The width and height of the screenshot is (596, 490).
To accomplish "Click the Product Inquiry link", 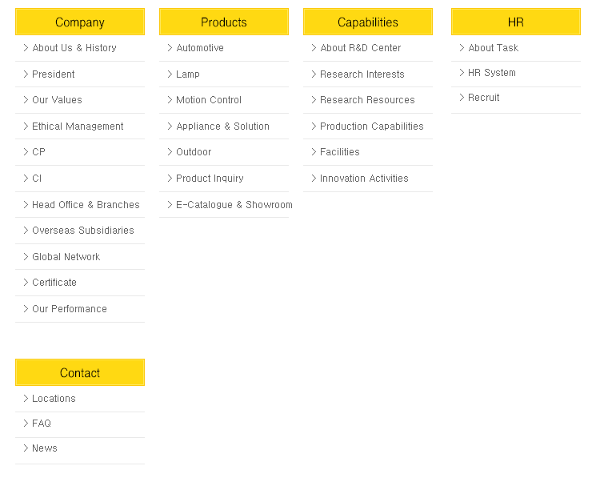I will [210, 179].
